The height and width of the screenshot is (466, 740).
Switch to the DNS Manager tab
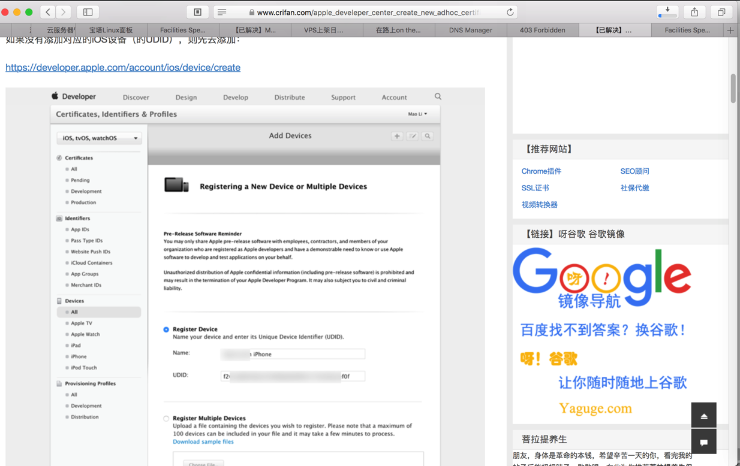point(471,30)
